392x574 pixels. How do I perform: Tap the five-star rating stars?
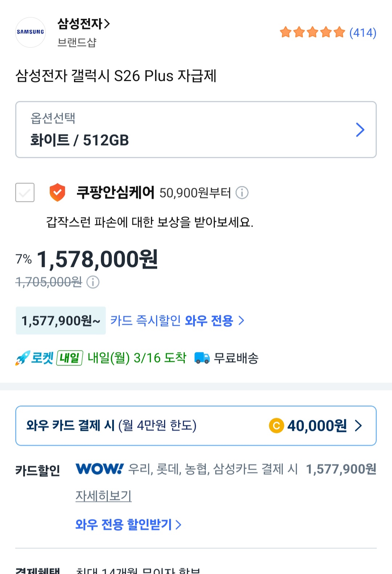[x=312, y=32]
